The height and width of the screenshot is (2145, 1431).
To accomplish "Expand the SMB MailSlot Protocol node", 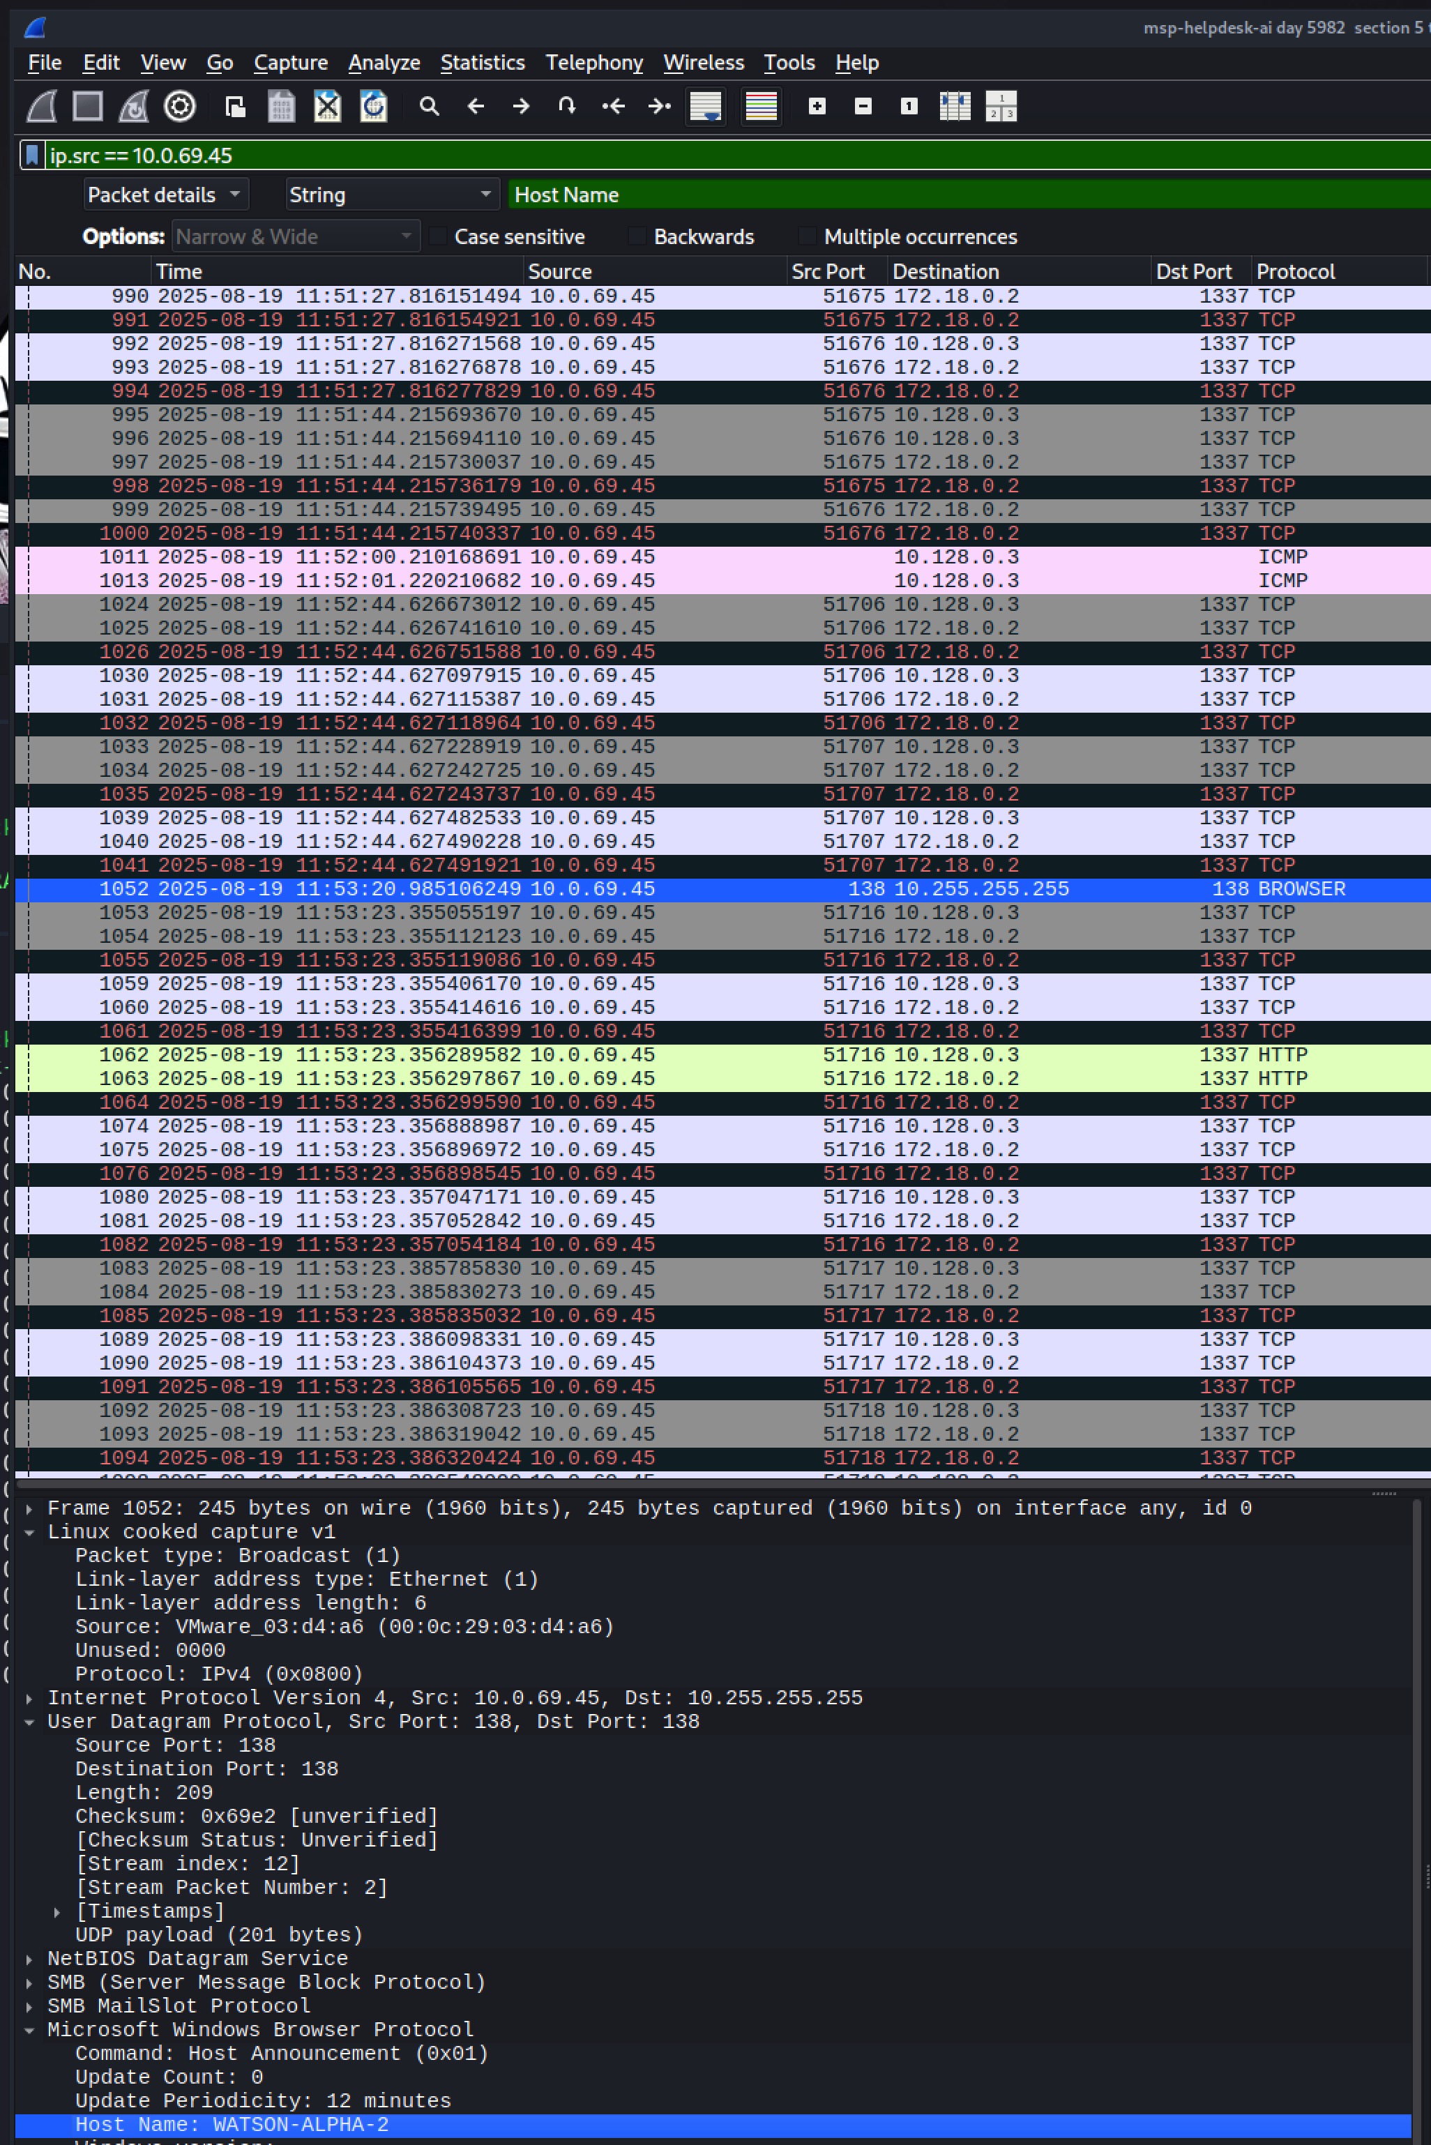I will [x=29, y=2006].
